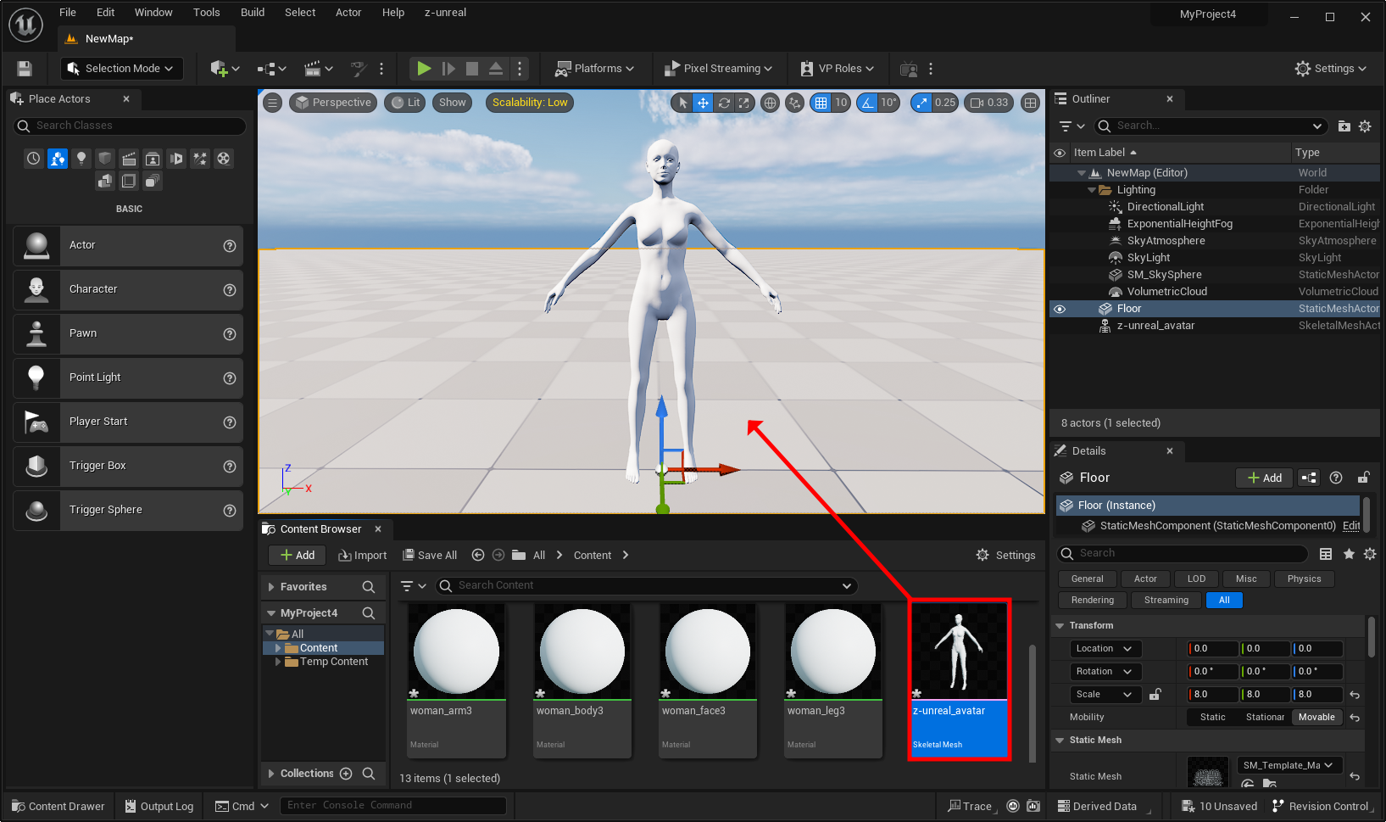
Task: Open the VP Roles dropdown
Action: [x=836, y=69]
